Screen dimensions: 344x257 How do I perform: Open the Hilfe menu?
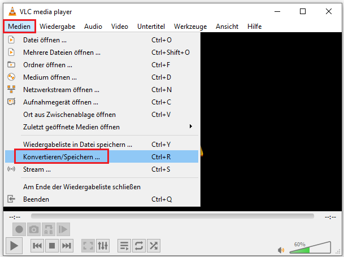click(x=254, y=27)
